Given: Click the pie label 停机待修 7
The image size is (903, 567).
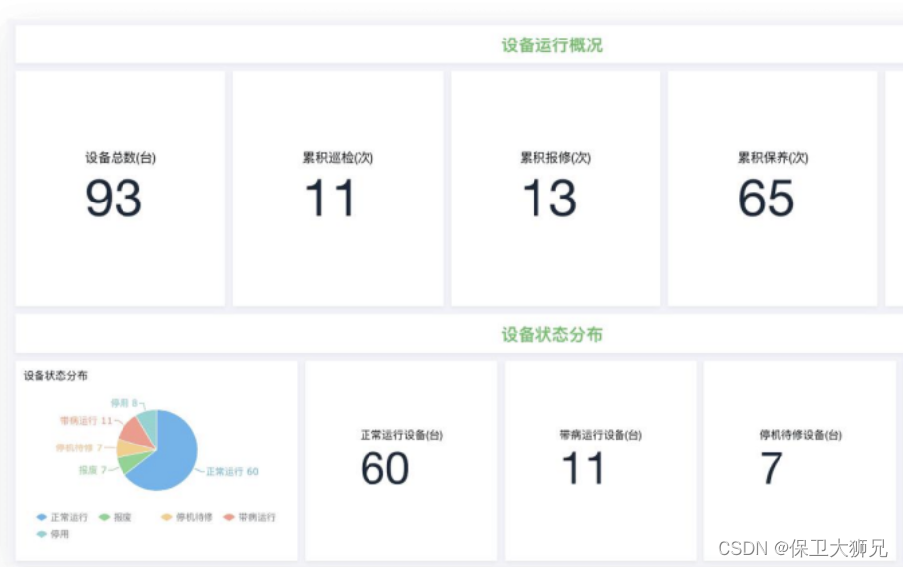Looking at the screenshot, I should coord(79,447).
